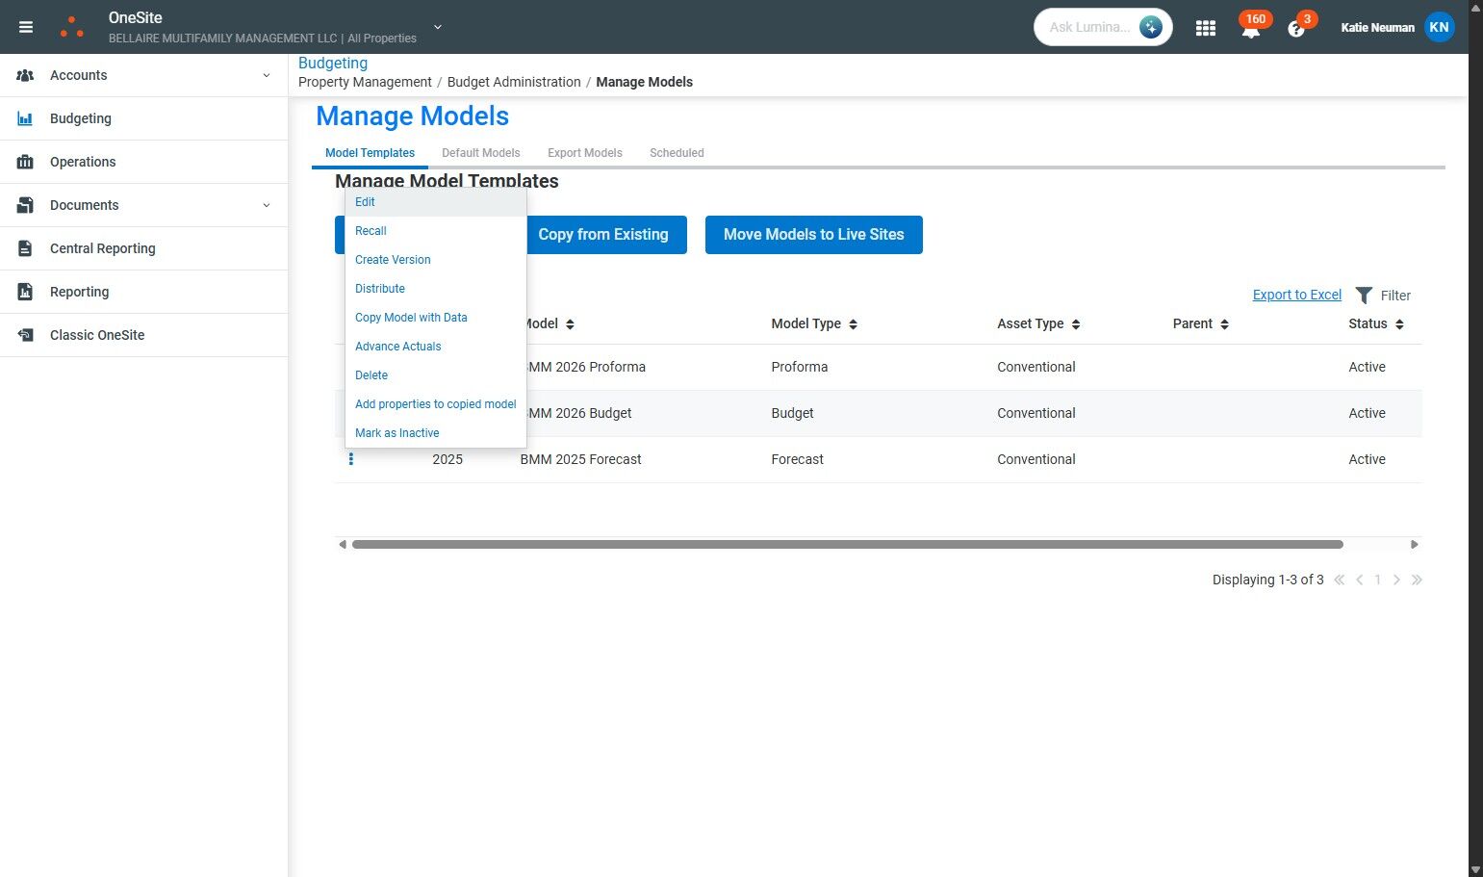Go to next page of results
The image size is (1483, 877).
tap(1396, 580)
